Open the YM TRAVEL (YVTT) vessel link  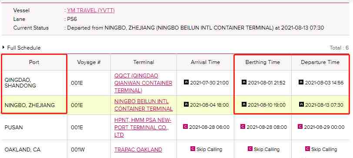(91, 10)
